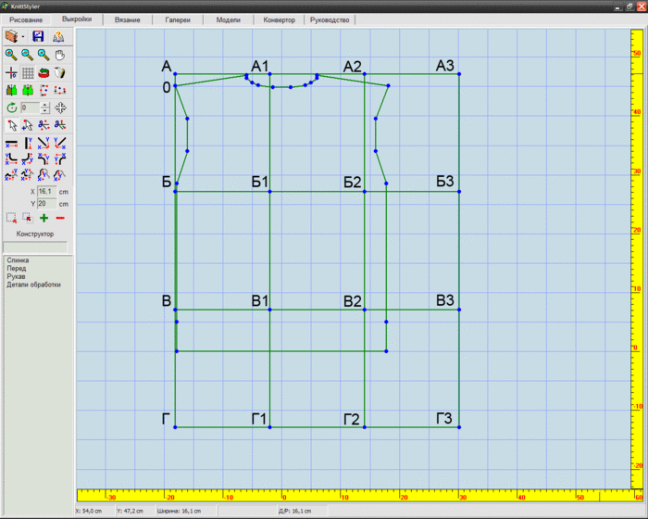The image size is (648, 519).
Task: Select the zoom in magnifier with plus
Action: point(11,55)
